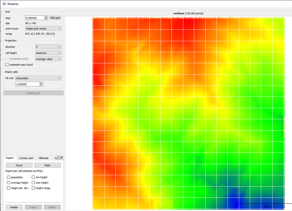The height and width of the screenshot is (211, 292).
Task: Click the 600 scale bar label
Action: click(266, 207)
